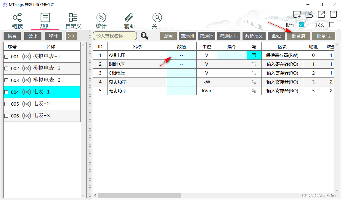Open the 统计 statistics percent icon
The image size is (342, 200).
(x=101, y=17)
